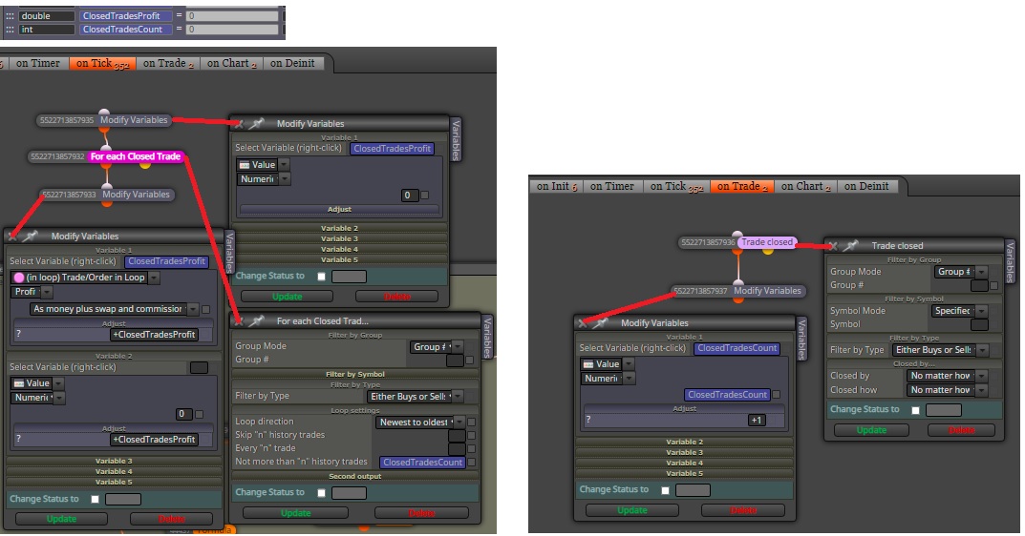Select Modify Variables block 5522713857933
Viewport: 1025px width, 536px height.
(136, 195)
